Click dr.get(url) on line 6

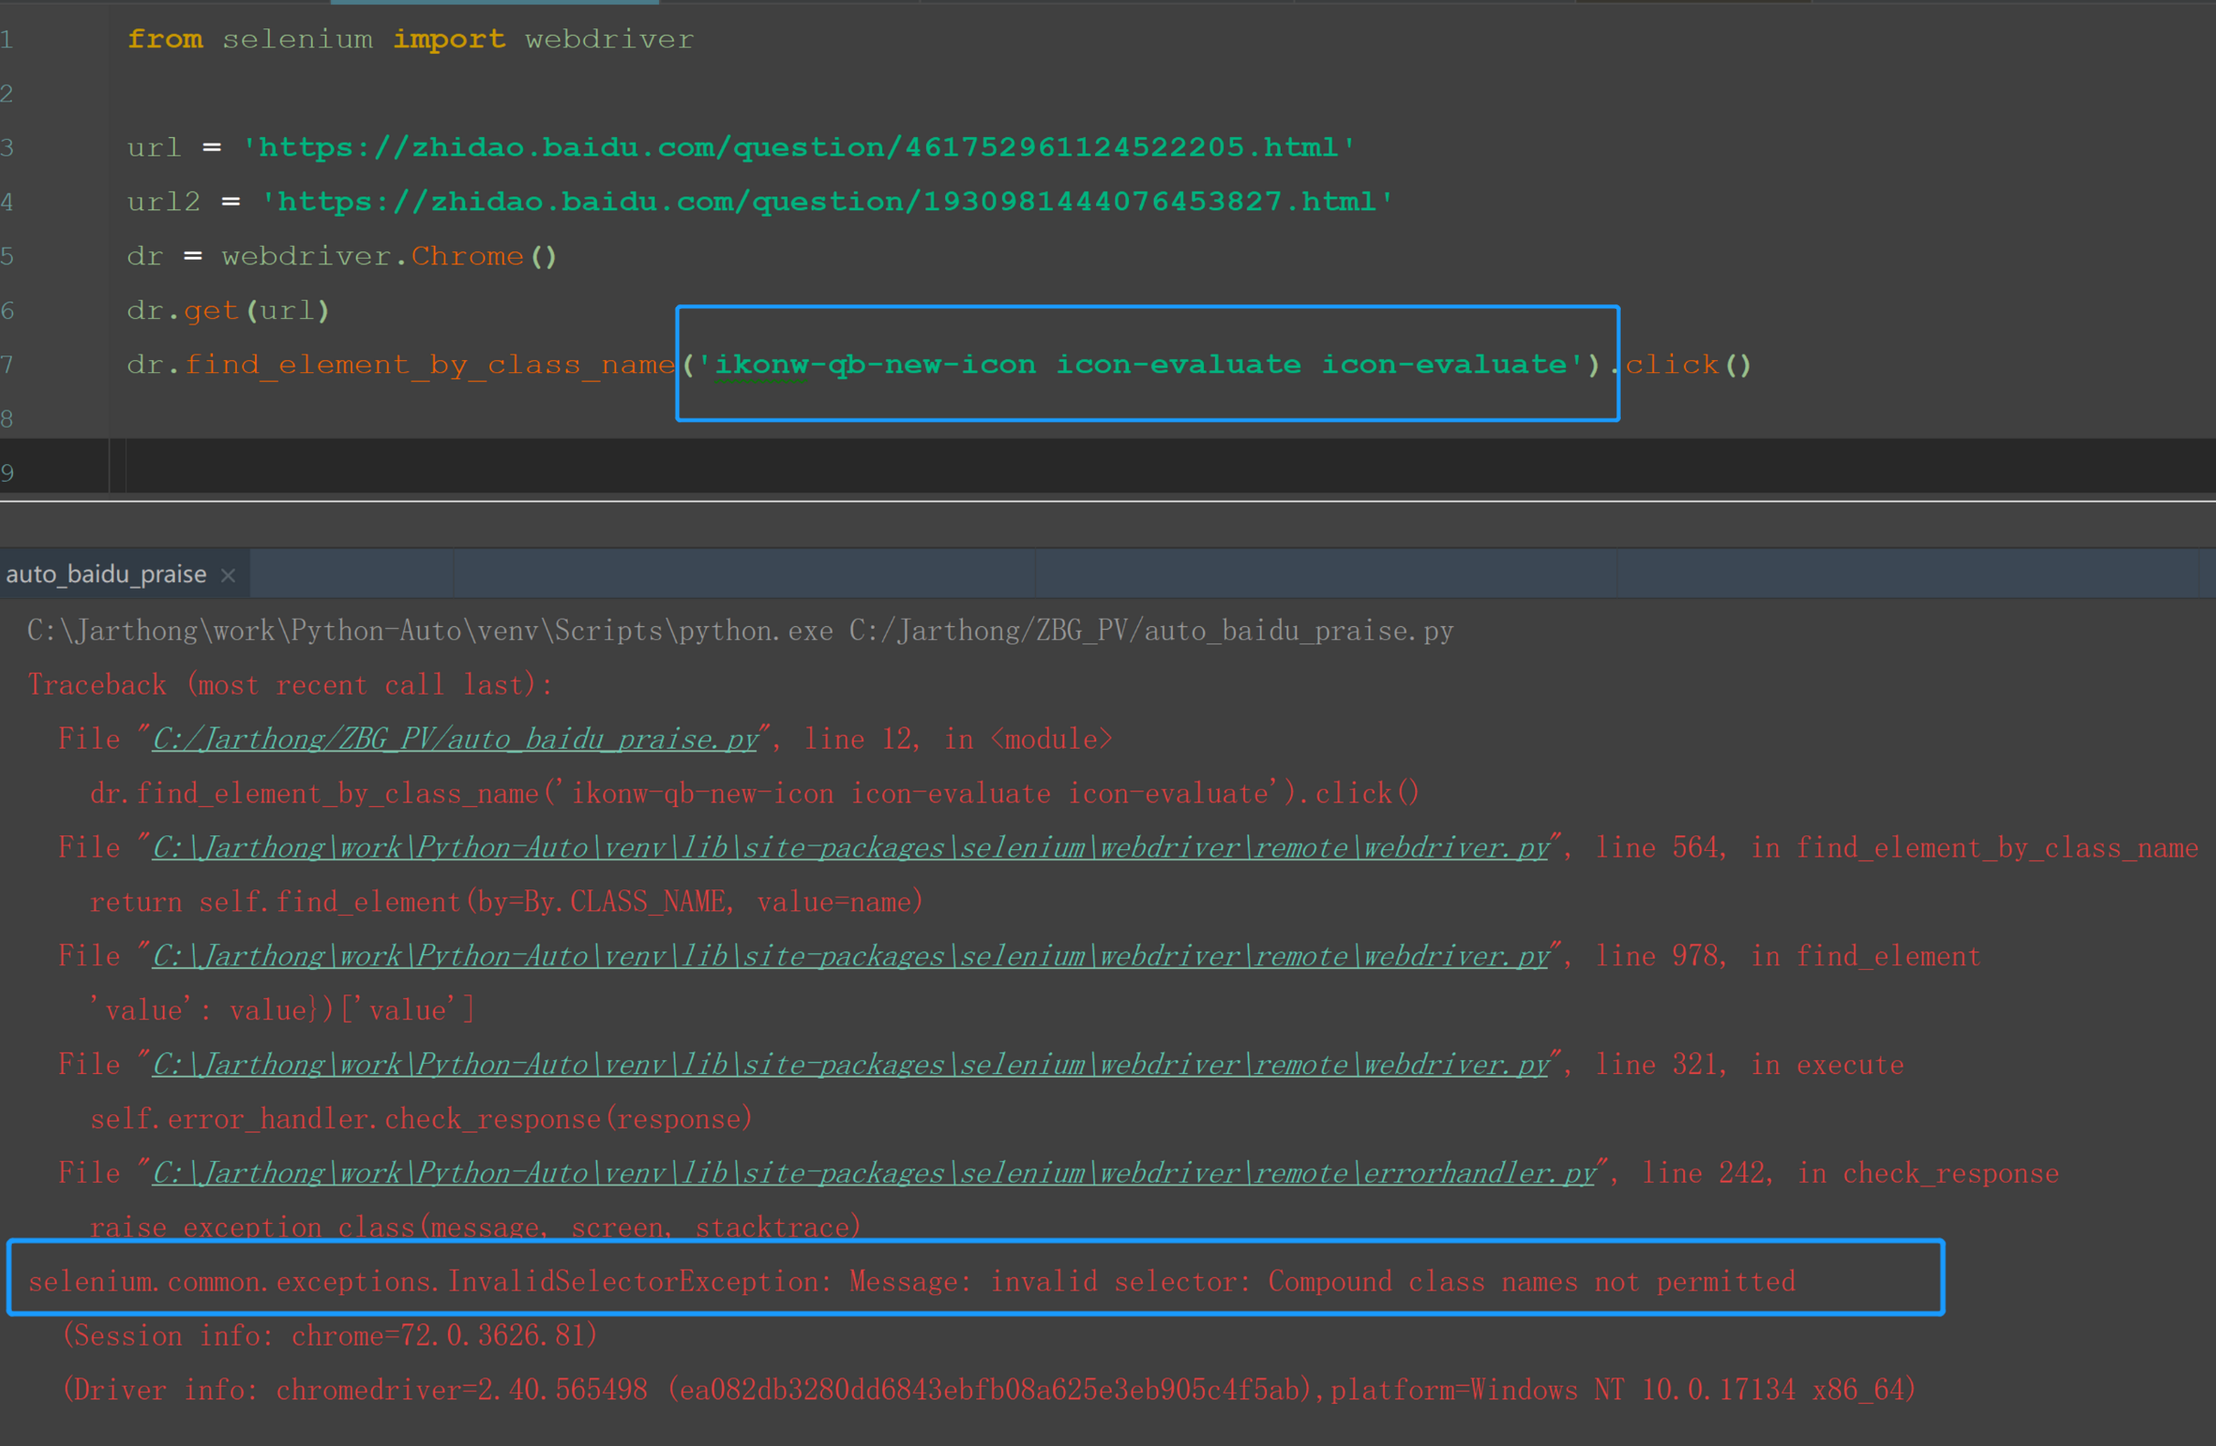tap(229, 310)
